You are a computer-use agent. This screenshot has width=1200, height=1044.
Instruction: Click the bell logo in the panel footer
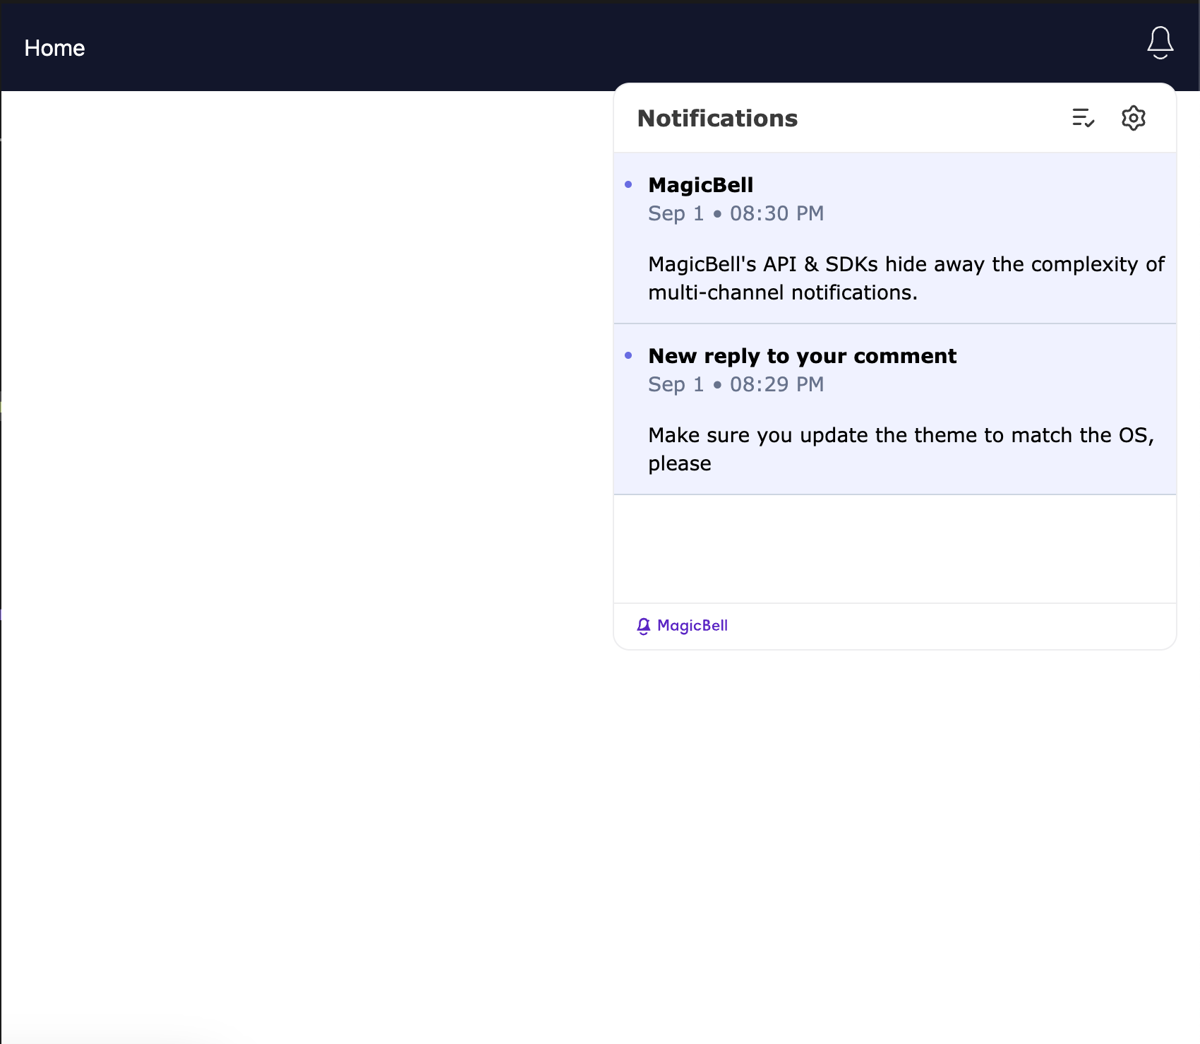coord(644,627)
